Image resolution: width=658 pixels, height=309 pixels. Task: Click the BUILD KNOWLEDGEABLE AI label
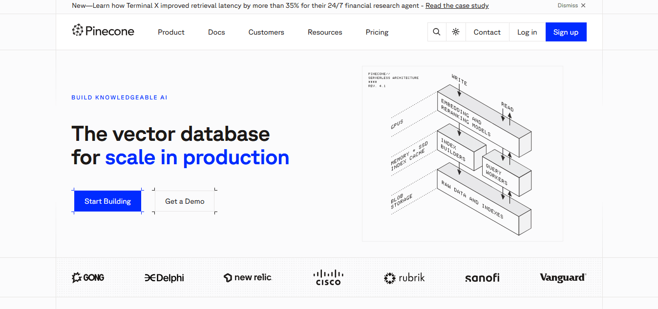(119, 97)
